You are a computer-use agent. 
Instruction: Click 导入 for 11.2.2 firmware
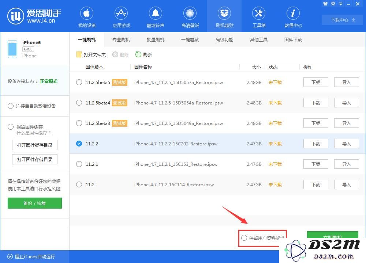pyautogui.click(x=346, y=144)
